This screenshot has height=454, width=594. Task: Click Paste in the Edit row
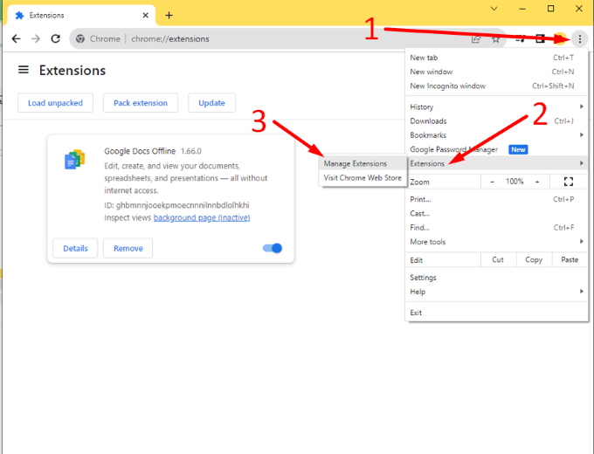(570, 260)
